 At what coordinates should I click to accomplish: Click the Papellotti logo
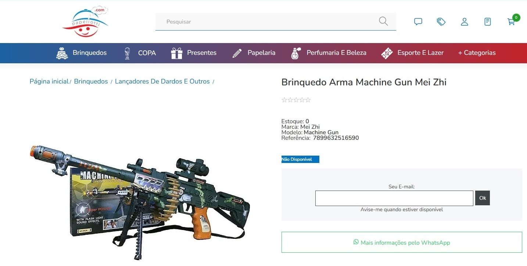click(x=86, y=21)
